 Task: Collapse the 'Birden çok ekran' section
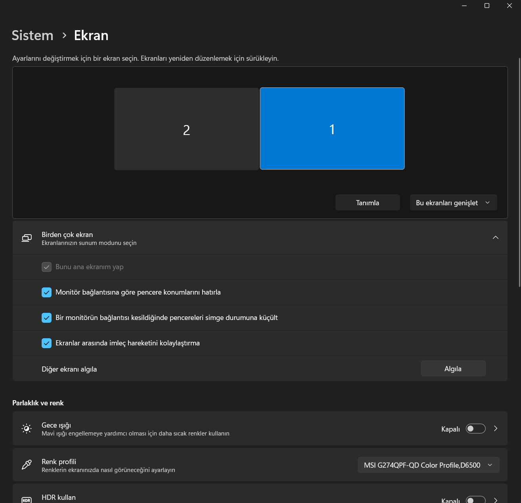[495, 237]
